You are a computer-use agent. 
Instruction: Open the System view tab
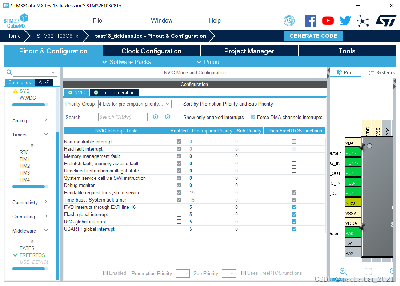(x=382, y=72)
